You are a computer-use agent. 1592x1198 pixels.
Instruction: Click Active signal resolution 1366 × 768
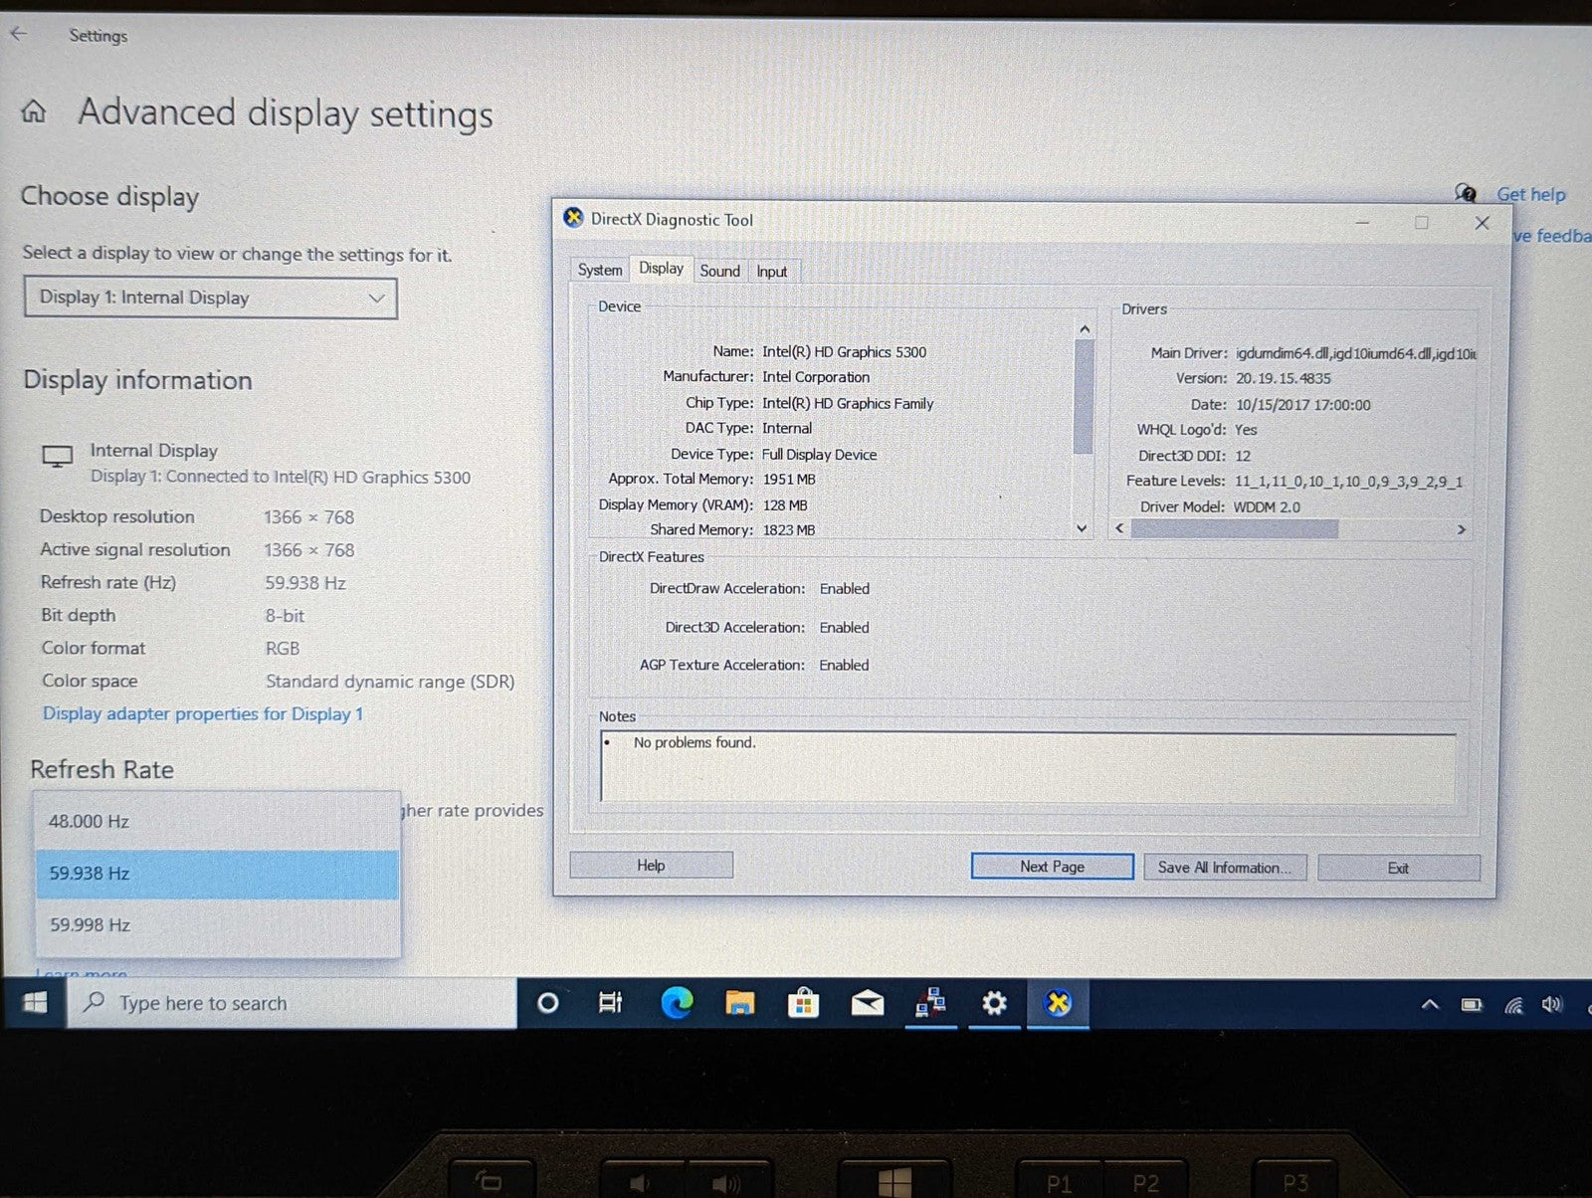[x=308, y=550]
